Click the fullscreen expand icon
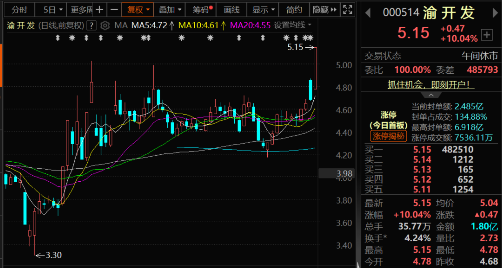 [347, 9]
